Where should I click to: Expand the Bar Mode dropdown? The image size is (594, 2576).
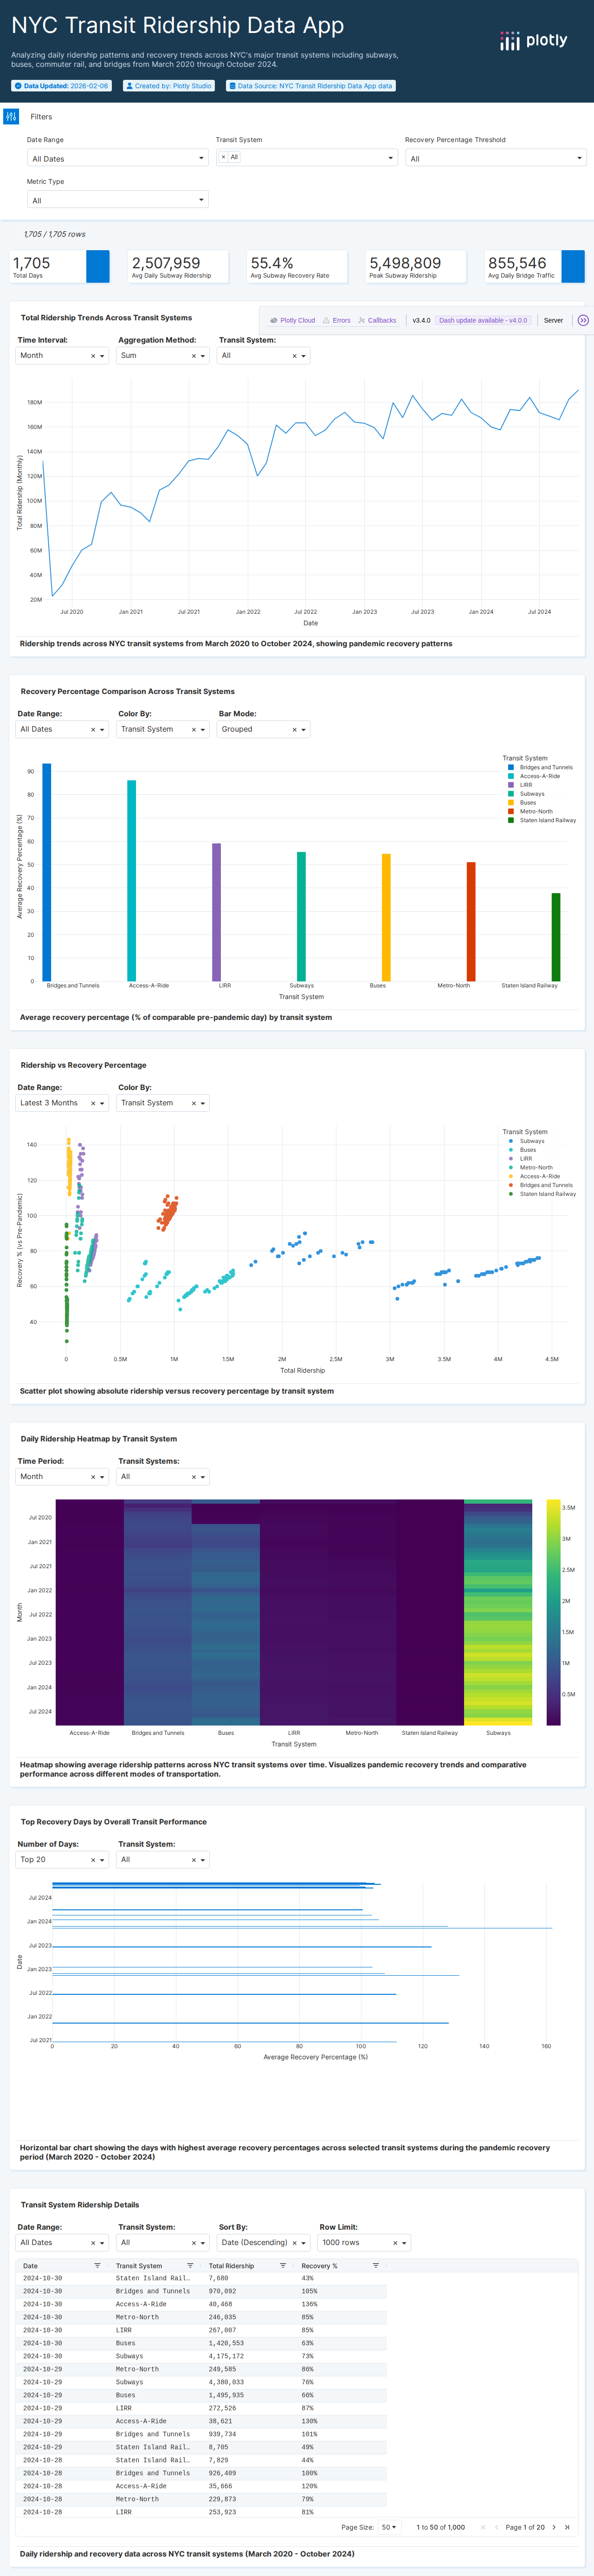(304, 730)
